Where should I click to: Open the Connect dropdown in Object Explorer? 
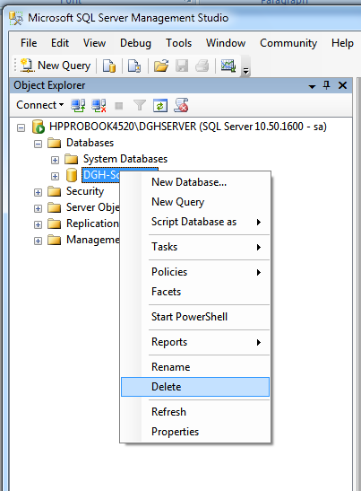click(39, 105)
